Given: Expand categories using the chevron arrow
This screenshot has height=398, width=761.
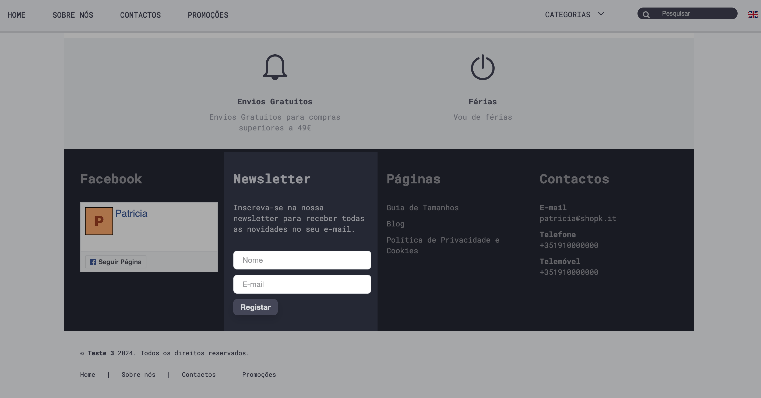Looking at the screenshot, I should (x=601, y=14).
